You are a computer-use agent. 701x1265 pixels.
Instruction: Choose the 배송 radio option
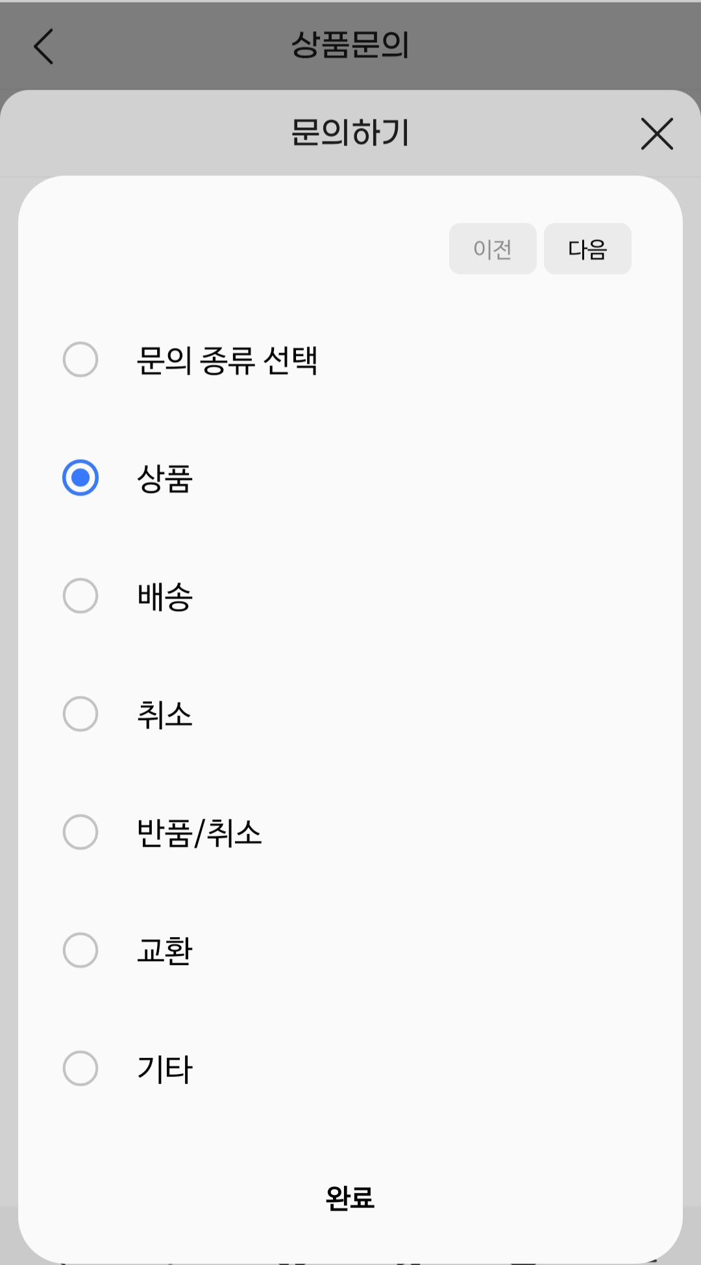80,596
